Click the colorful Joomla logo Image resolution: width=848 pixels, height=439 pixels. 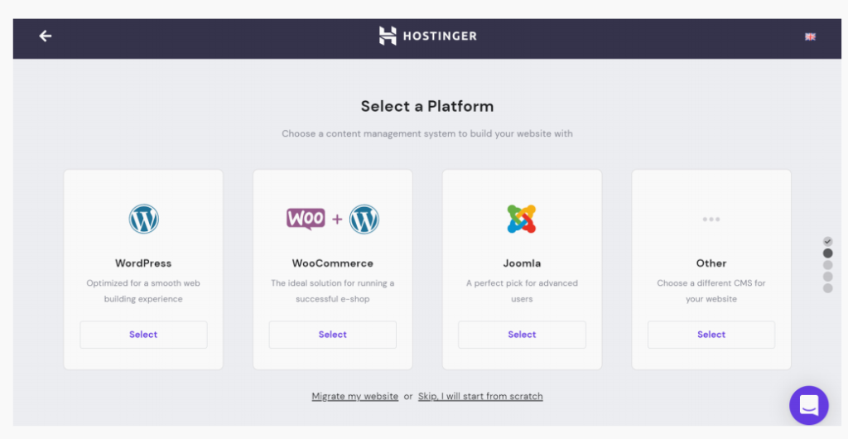tap(522, 219)
